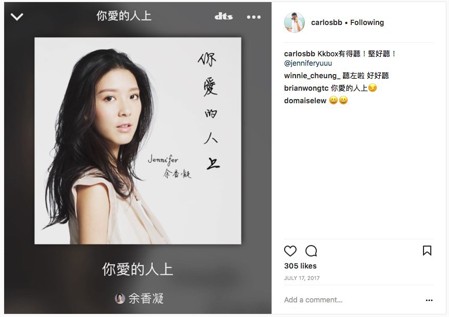This screenshot has width=449, height=317.
Task: Open comments via the speech bubble icon
Action: (311, 251)
